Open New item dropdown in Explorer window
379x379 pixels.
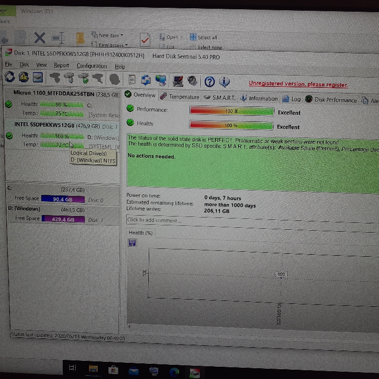pyautogui.click(x=108, y=35)
